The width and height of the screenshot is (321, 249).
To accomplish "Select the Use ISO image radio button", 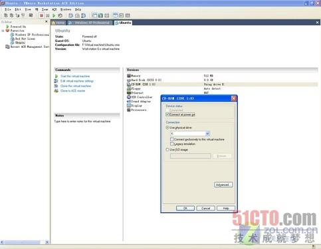I will point(167,149).
